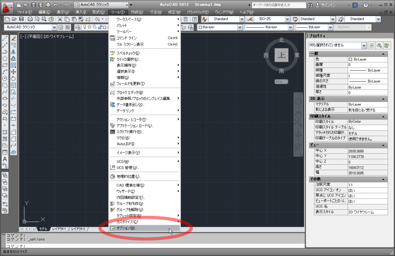Select the Polygon draw tool
Viewport: 395px width, 256px height.
click(5, 59)
